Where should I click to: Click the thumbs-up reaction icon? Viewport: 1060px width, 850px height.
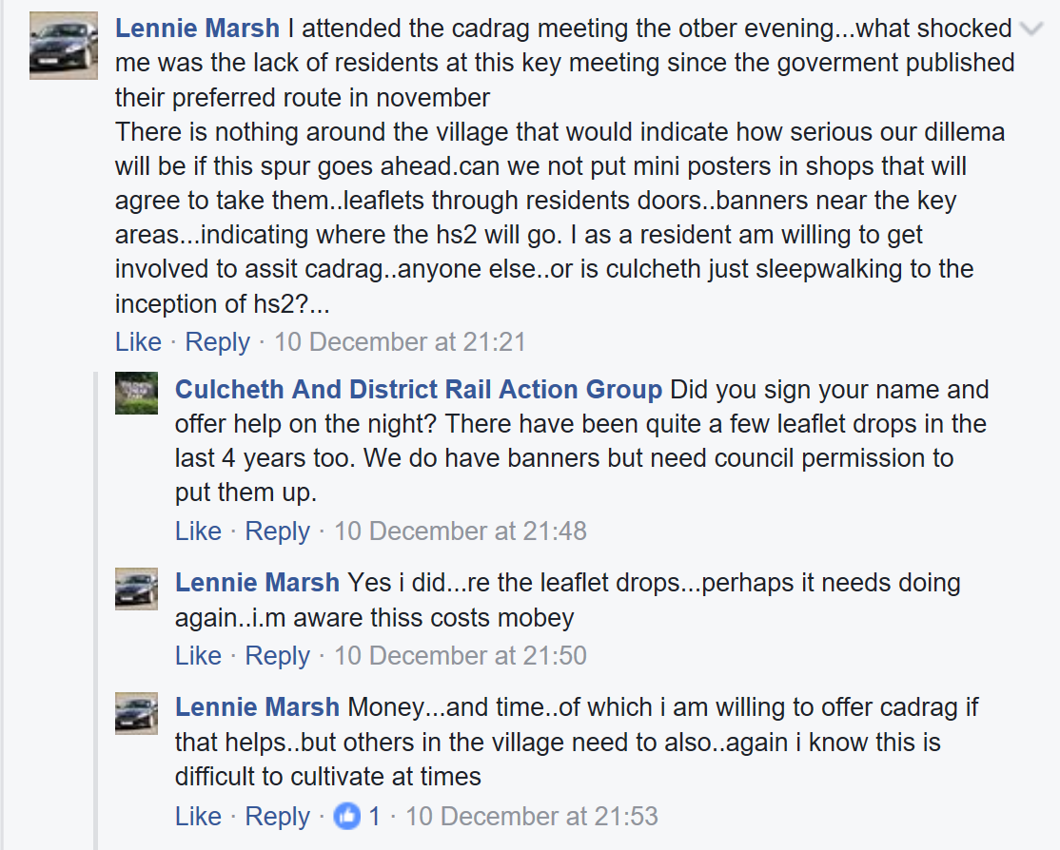[347, 817]
